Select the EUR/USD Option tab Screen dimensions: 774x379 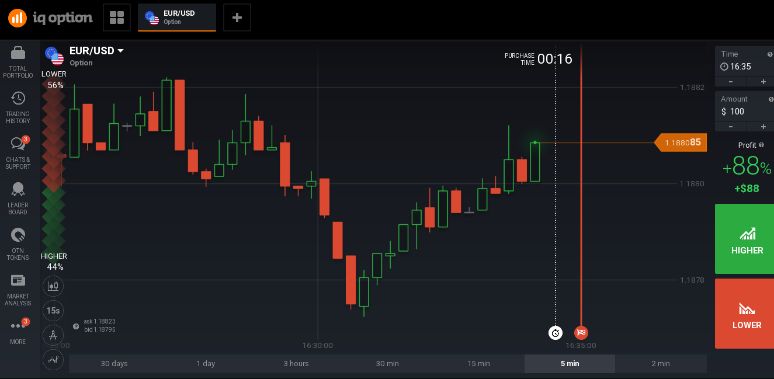point(176,17)
